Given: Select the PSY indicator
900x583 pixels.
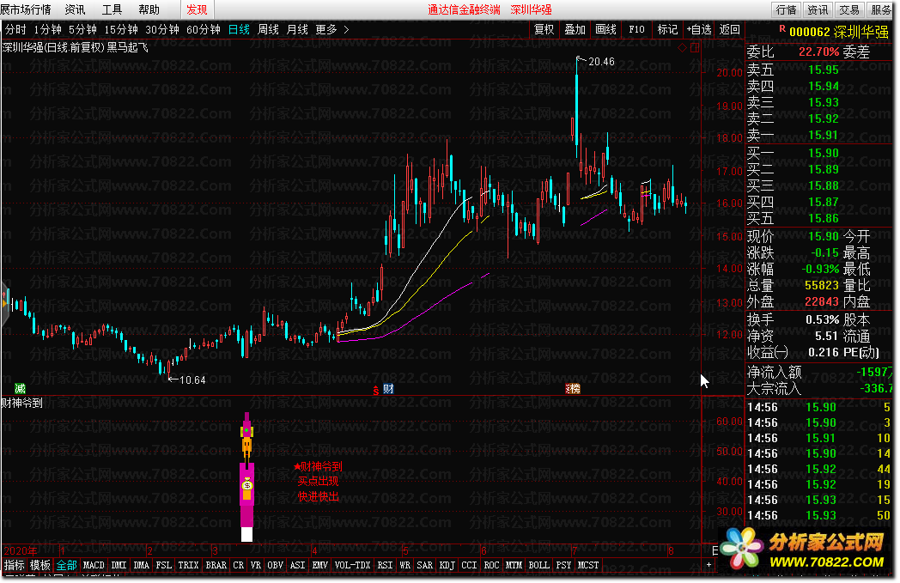Looking at the screenshot, I should (563, 565).
